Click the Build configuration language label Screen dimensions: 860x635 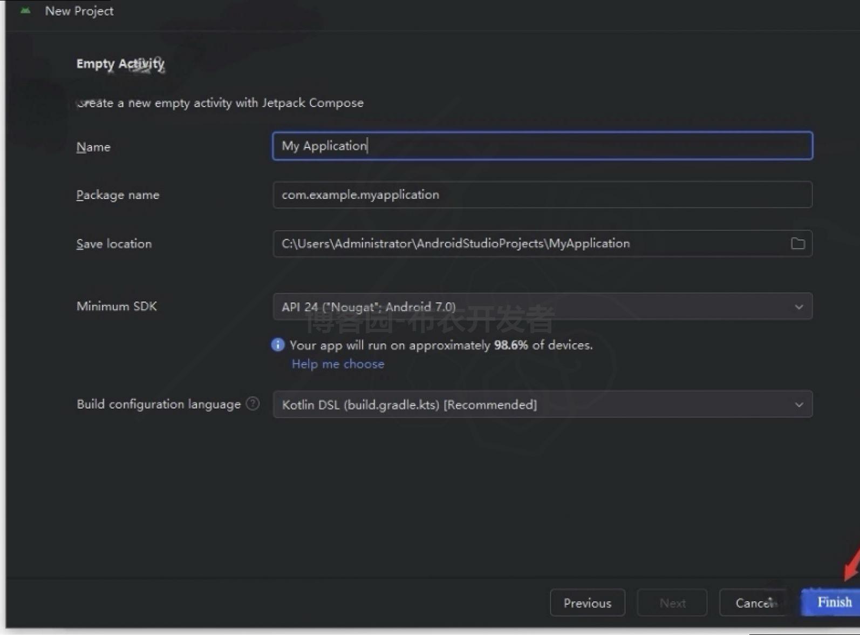coord(159,404)
